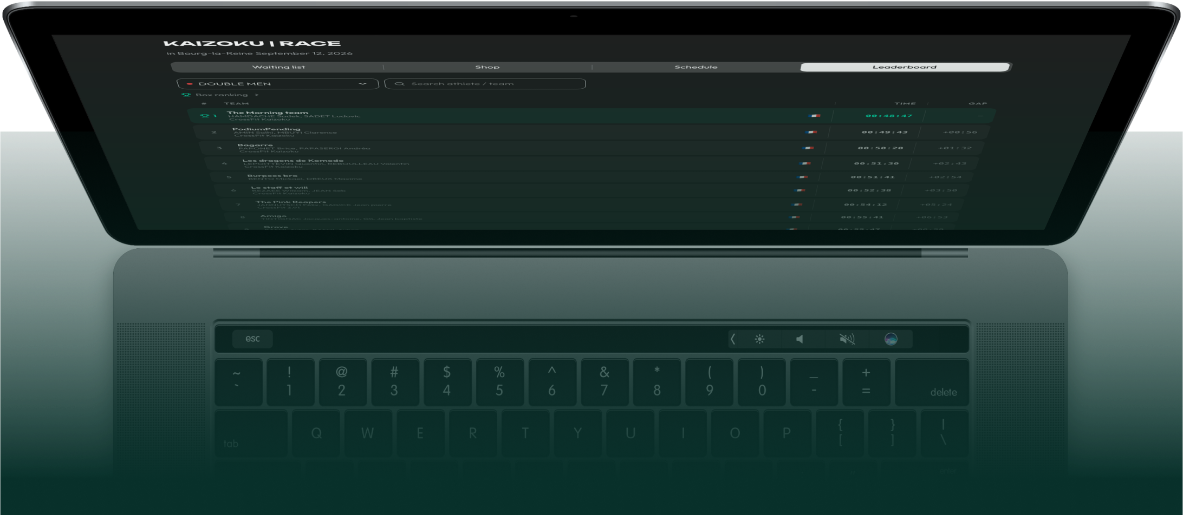Open The Morning team leaderboard row
1183x515 pixels.
tap(591, 116)
